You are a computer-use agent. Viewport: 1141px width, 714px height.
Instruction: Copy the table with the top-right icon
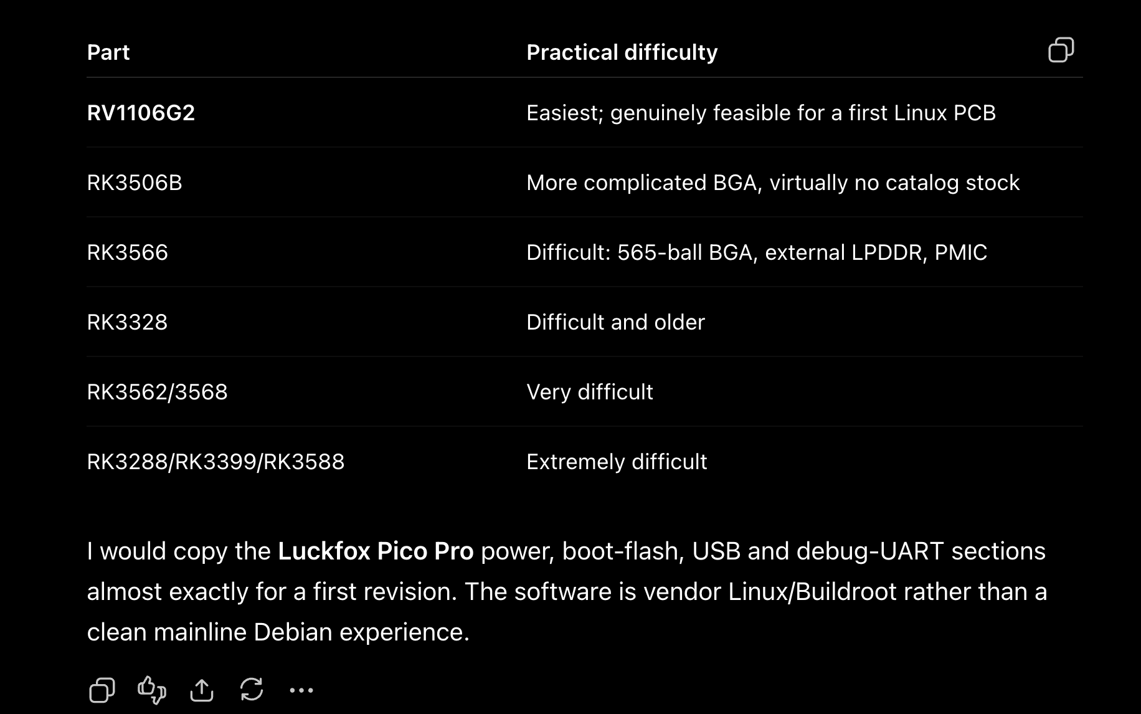[1061, 50]
